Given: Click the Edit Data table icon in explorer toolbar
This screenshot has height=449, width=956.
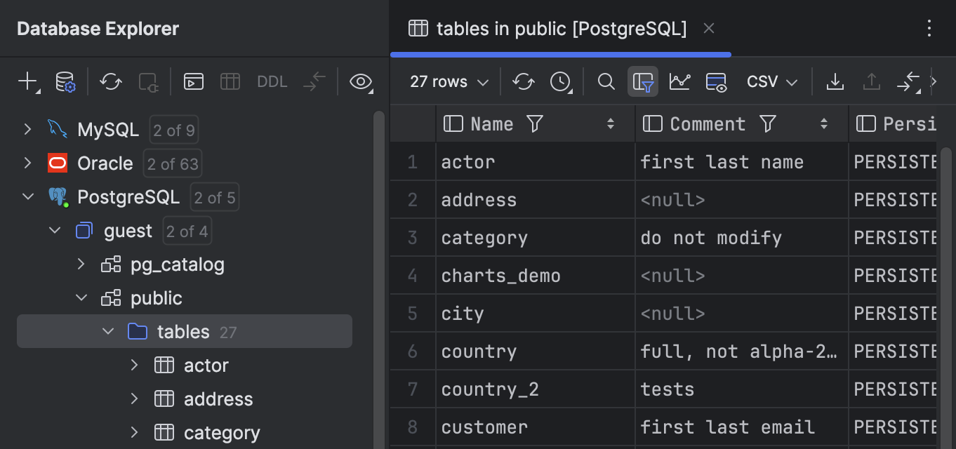Looking at the screenshot, I should pyautogui.click(x=230, y=81).
